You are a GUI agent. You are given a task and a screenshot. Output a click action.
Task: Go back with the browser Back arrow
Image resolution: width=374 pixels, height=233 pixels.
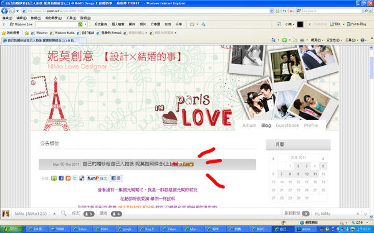click(x=4, y=11)
